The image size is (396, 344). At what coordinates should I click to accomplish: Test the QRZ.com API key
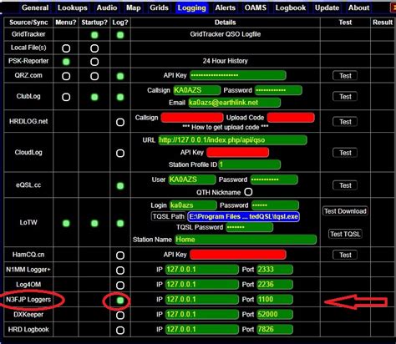tap(345, 76)
